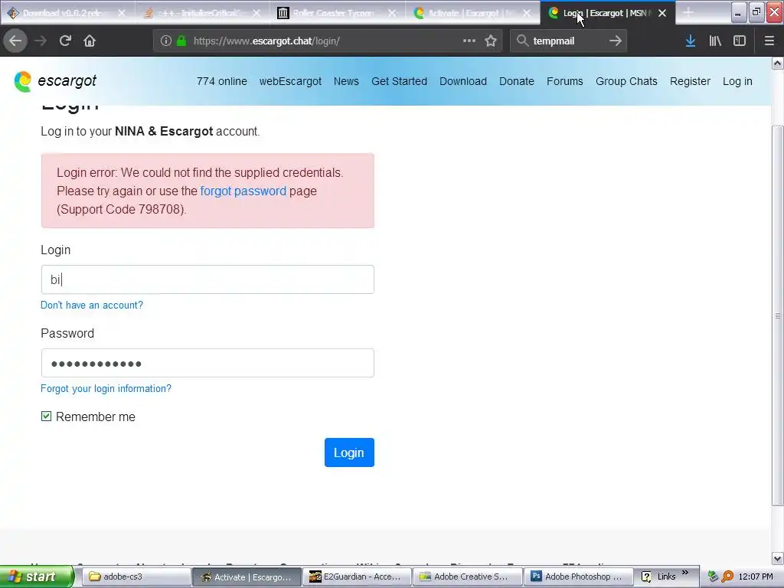This screenshot has width=784, height=588.
Task: Open the Donate nav link
Action: [x=517, y=81]
